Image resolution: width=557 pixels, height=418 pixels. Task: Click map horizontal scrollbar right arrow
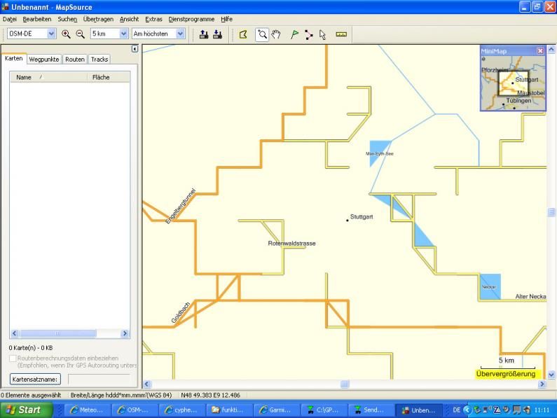click(x=542, y=384)
